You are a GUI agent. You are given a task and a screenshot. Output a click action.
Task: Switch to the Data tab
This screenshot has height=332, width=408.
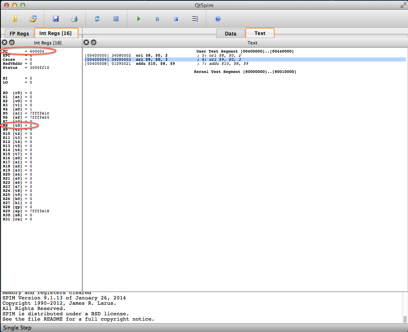pos(231,33)
